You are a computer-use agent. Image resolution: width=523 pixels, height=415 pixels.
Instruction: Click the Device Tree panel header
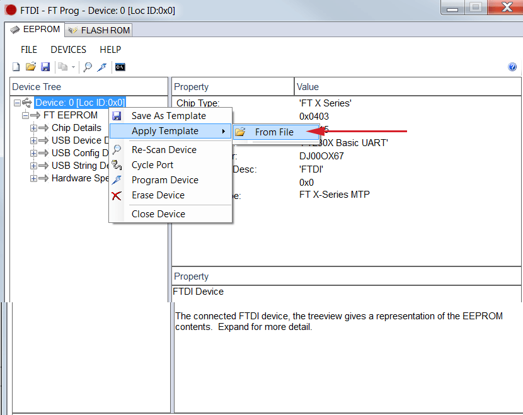(89, 87)
